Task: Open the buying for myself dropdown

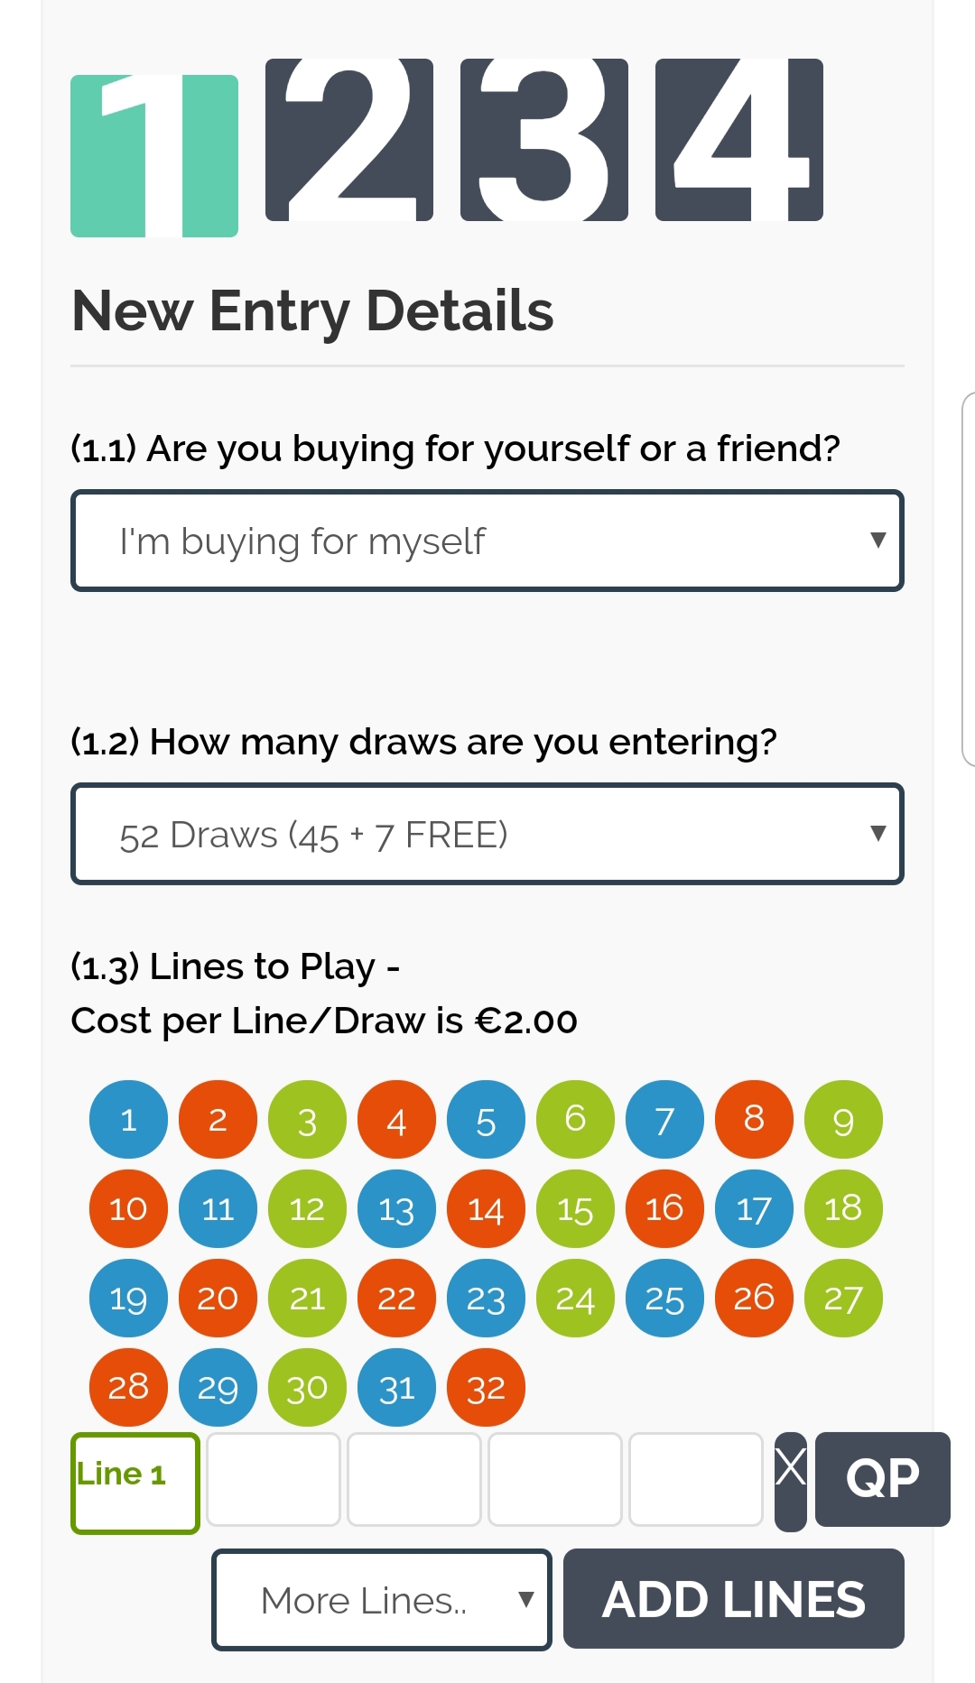Action: pyautogui.click(x=487, y=541)
